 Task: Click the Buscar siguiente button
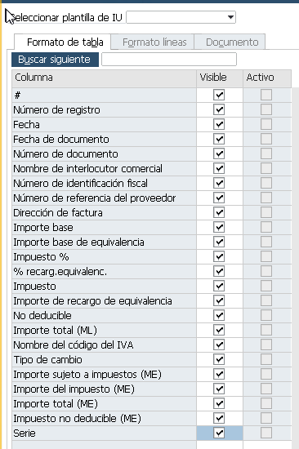pos(55,60)
